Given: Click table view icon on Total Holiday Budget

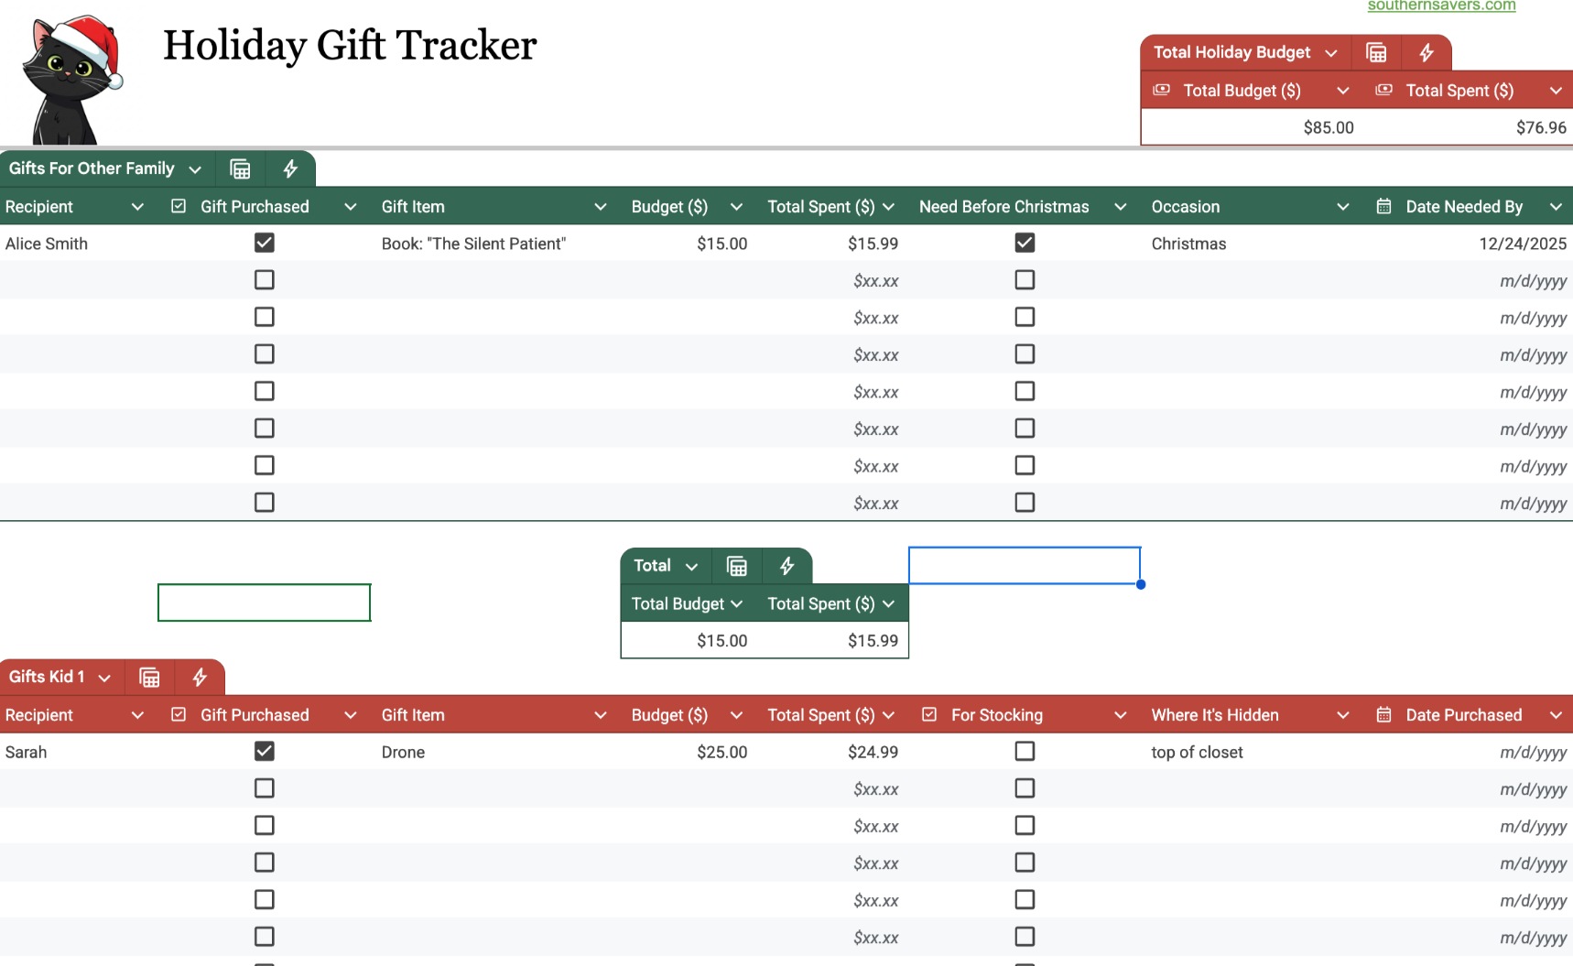Looking at the screenshot, I should (x=1376, y=53).
